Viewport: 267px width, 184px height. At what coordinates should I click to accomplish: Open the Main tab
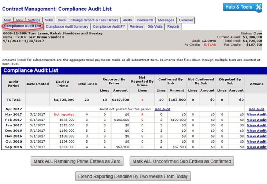(x=8, y=20)
